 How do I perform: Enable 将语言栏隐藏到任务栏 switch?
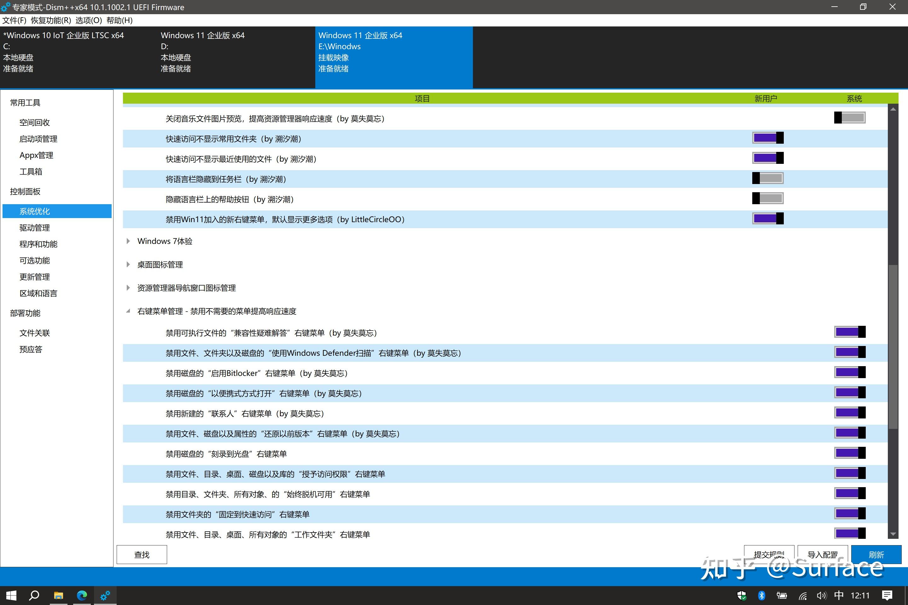(767, 178)
